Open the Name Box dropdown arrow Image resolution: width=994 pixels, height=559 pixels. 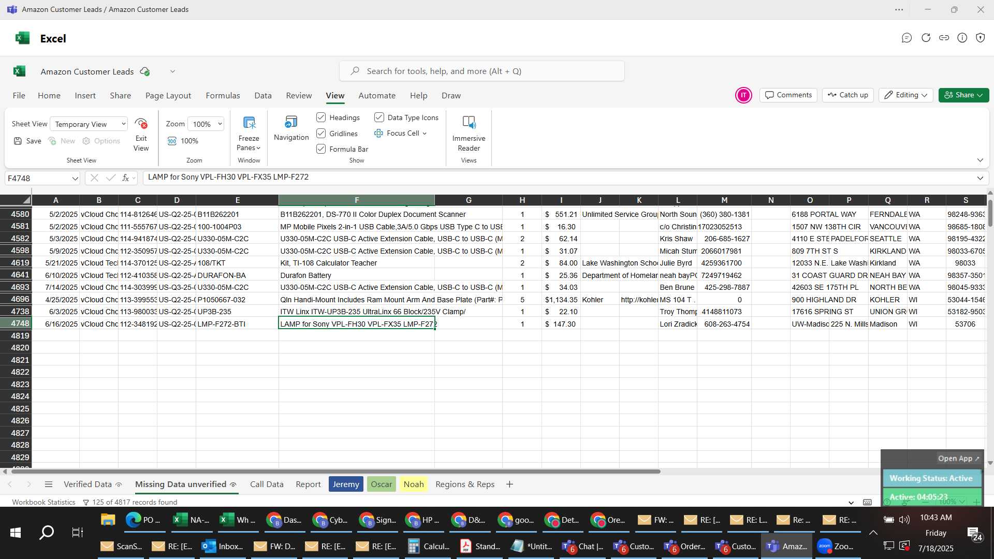coord(75,179)
